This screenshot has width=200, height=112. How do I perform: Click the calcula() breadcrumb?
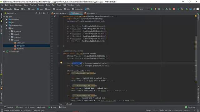[69, 104]
